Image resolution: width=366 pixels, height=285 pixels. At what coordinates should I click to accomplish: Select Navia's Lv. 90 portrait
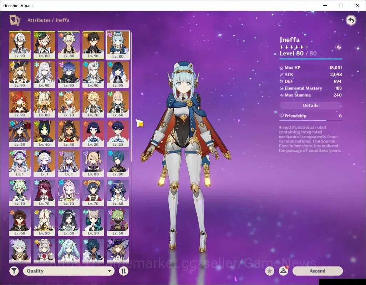(x=20, y=74)
